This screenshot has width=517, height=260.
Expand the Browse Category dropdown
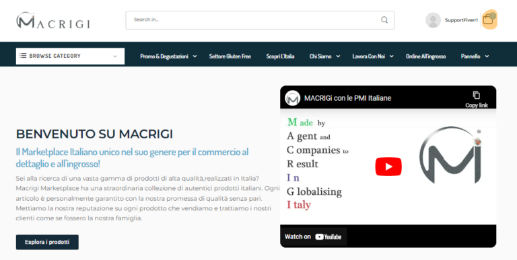pos(70,56)
